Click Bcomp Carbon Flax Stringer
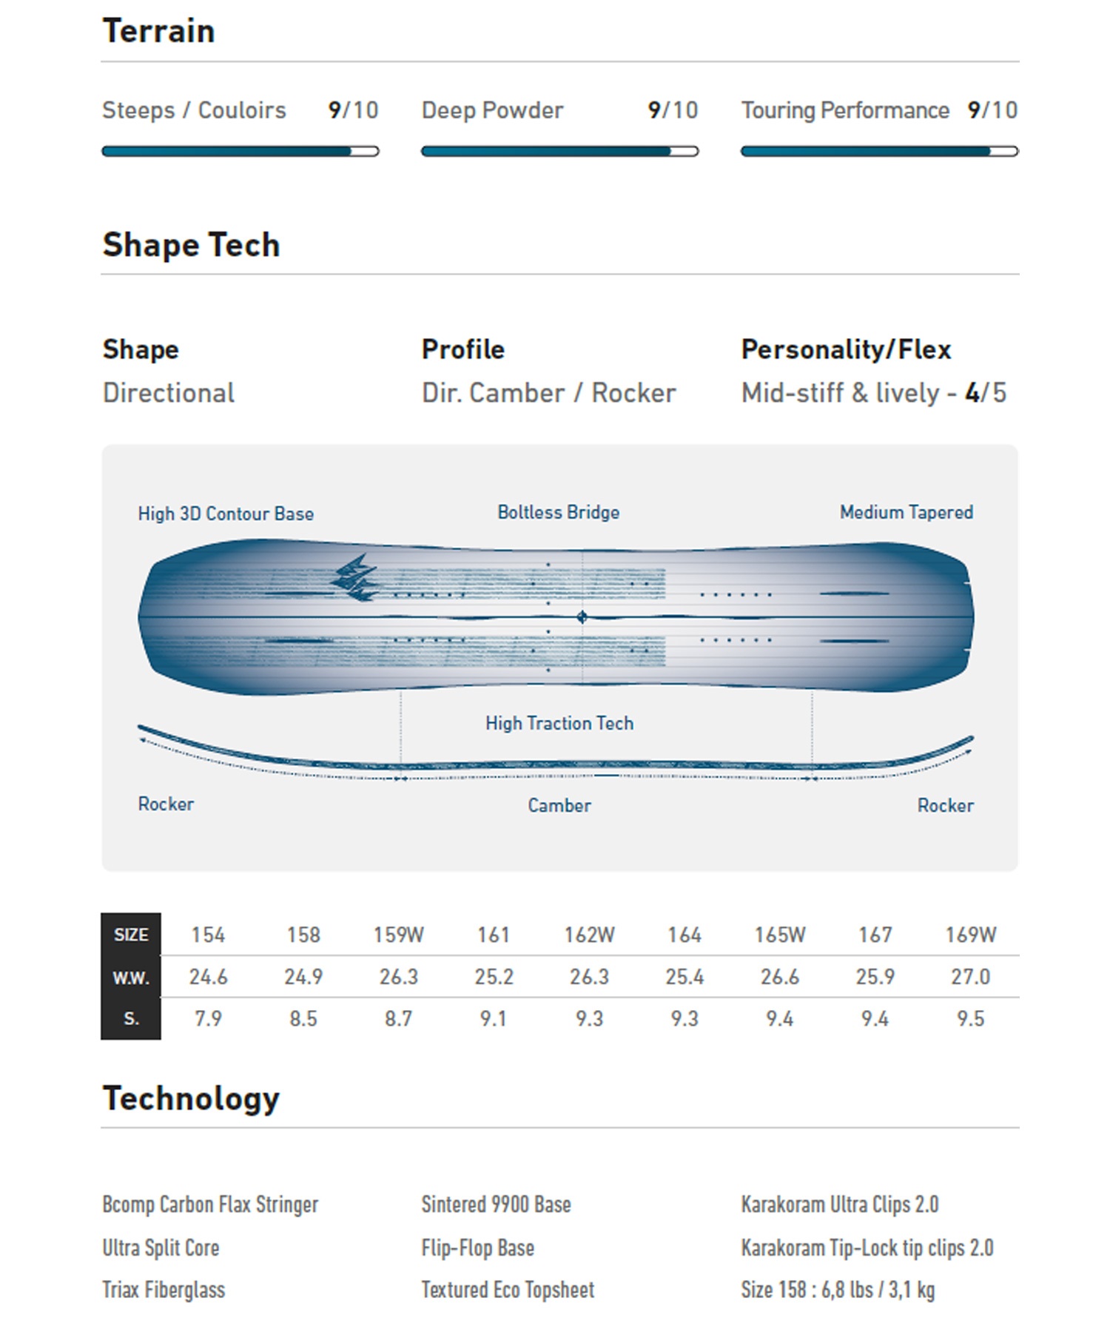The height and width of the screenshot is (1332, 1110). (210, 1205)
